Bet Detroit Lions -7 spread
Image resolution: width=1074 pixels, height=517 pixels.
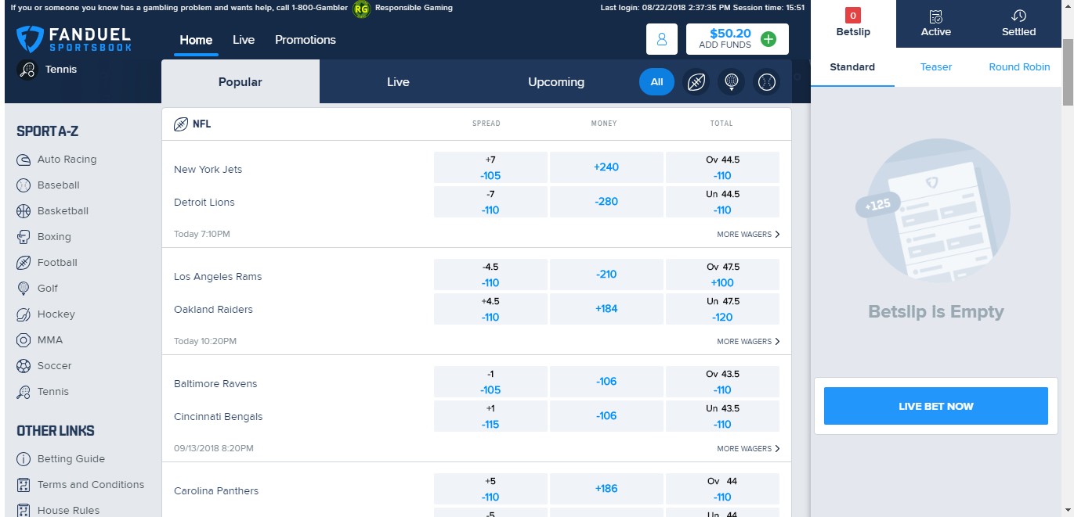pos(490,202)
